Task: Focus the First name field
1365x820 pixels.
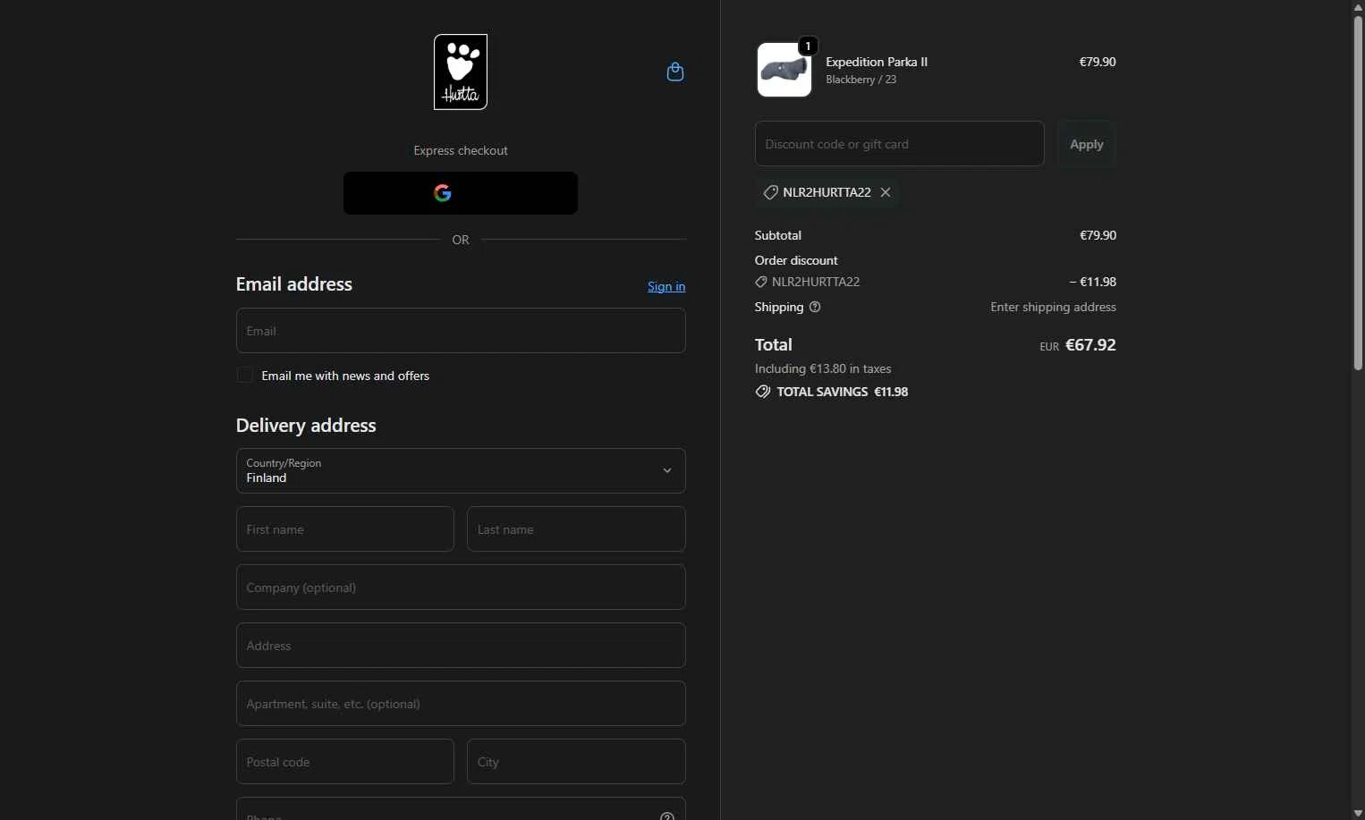Action: coord(345,529)
